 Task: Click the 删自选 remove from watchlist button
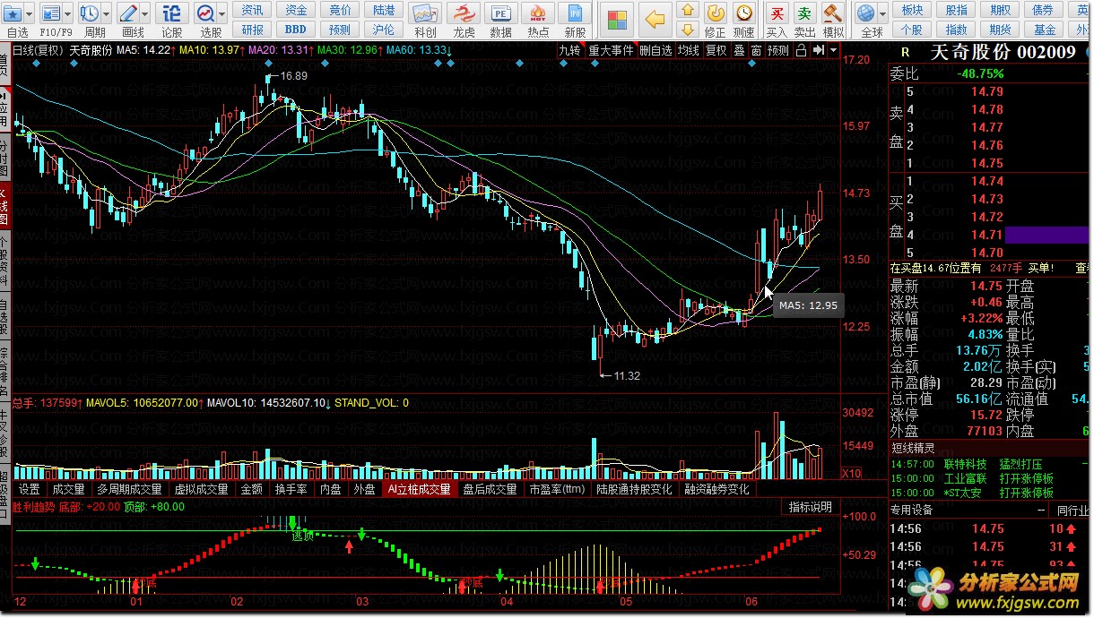tap(656, 51)
